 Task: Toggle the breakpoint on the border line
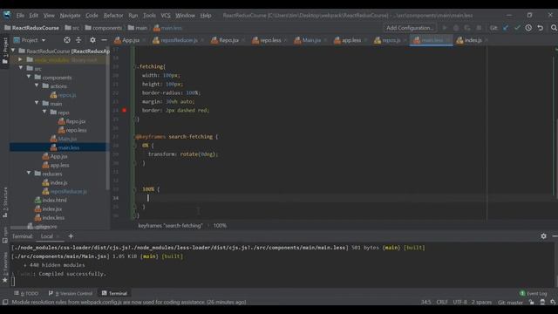pyautogui.click(x=124, y=111)
